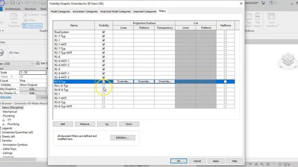Viewport: 298px width, 167px height.
Task: Click Override under Projection Patterns column
Action: click(x=144, y=82)
